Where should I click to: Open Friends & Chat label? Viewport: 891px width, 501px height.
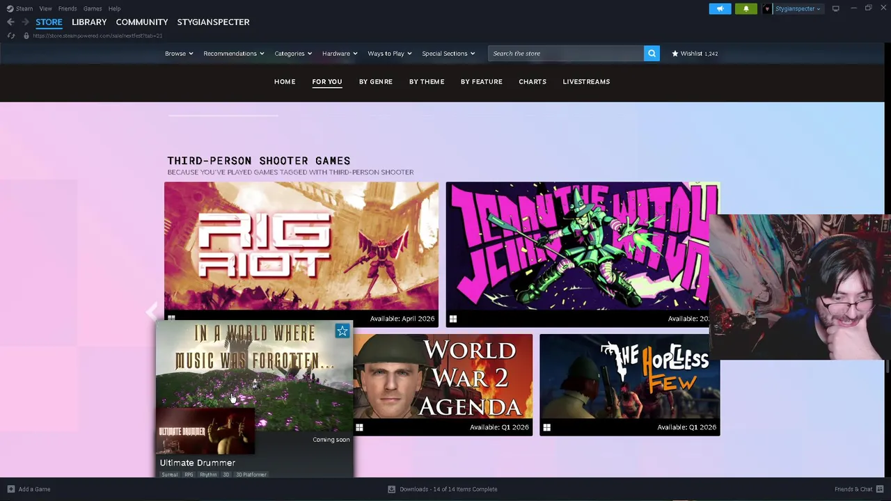(x=853, y=489)
